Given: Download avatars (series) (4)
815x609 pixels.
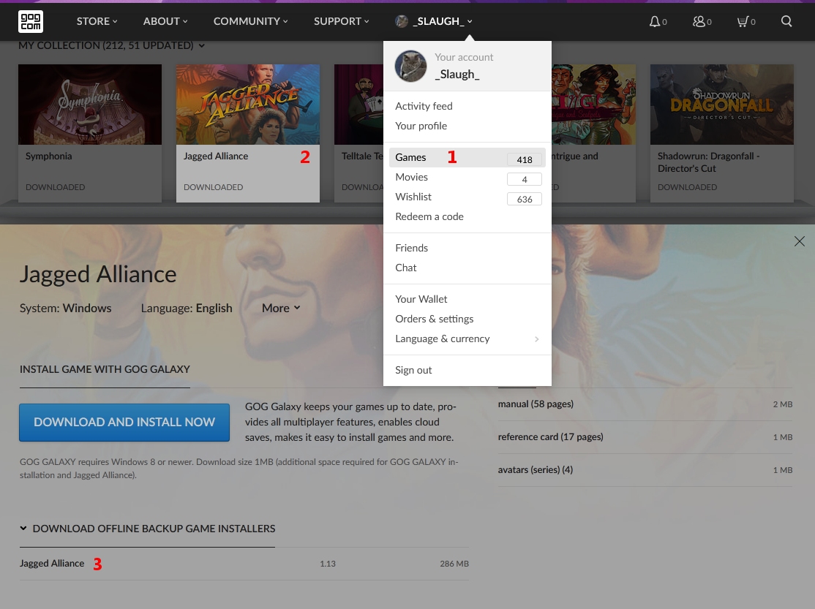Looking at the screenshot, I should [x=645, y=470].
